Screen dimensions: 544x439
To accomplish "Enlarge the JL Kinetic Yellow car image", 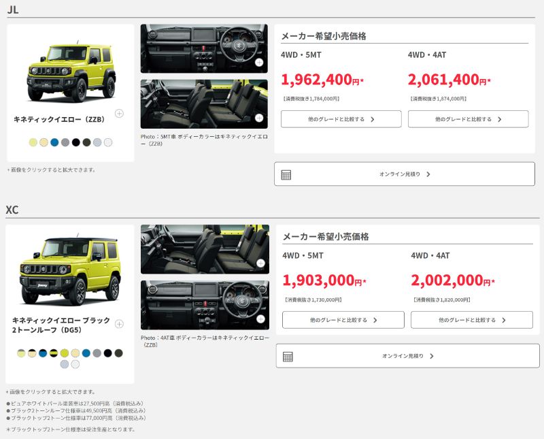I will (119, 114).
